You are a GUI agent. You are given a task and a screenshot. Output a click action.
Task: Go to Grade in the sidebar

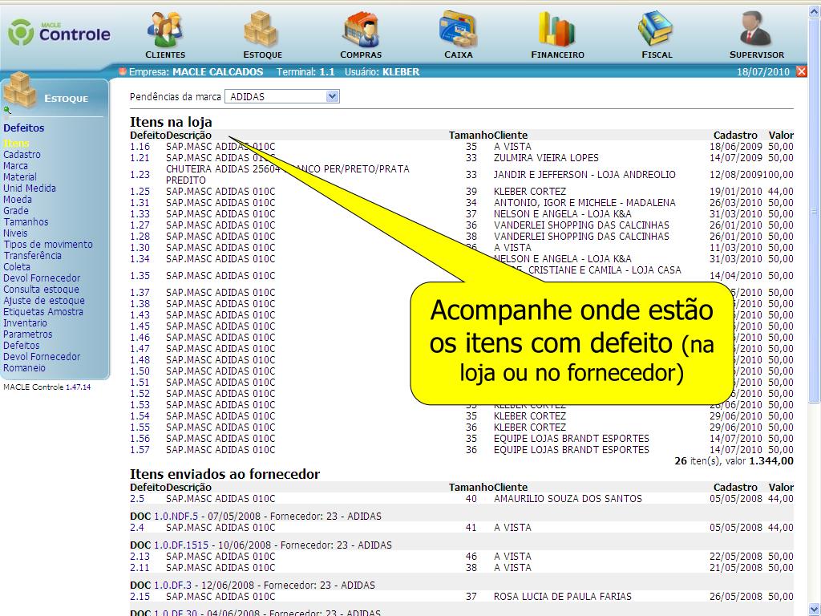[16, 211]
